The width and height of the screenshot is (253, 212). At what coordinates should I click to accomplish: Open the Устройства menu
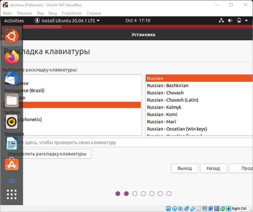[72, 13]
